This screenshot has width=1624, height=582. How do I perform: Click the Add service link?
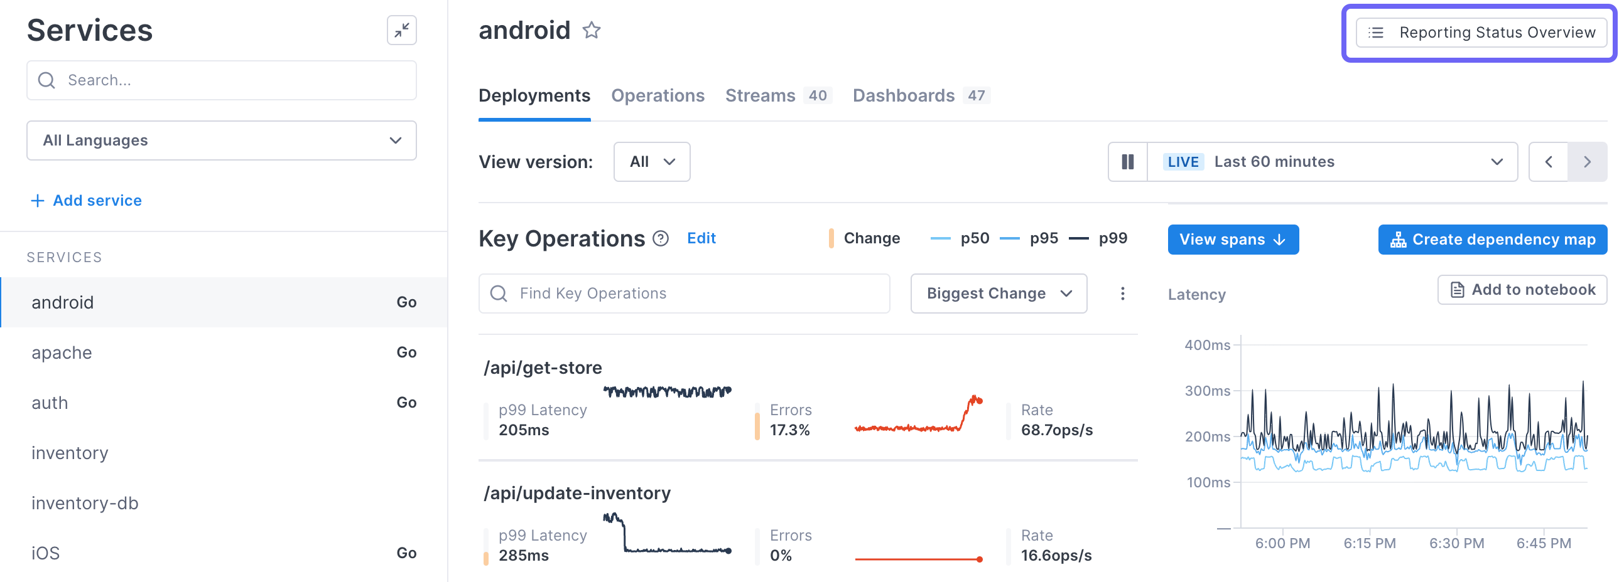click(x=87, y=200)
